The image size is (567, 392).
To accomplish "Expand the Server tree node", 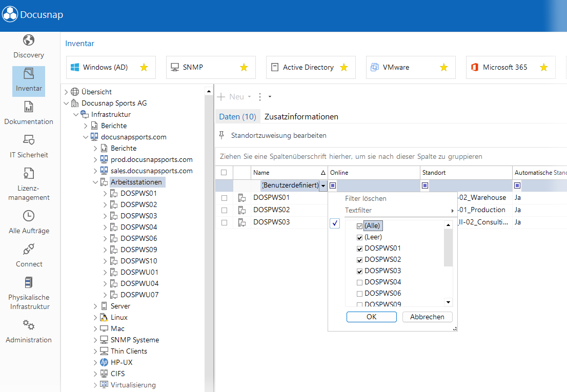I will (x=95, y=306).
